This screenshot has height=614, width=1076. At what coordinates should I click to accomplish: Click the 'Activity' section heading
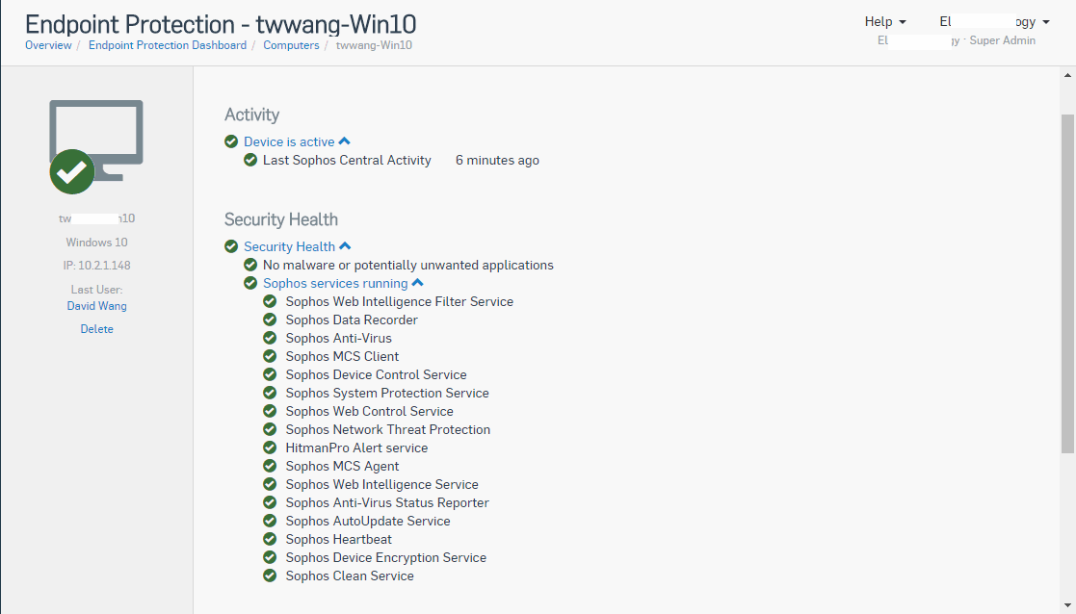(251, 115)
